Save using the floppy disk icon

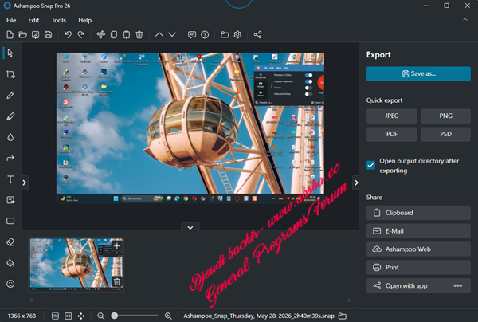pos(48,35)
